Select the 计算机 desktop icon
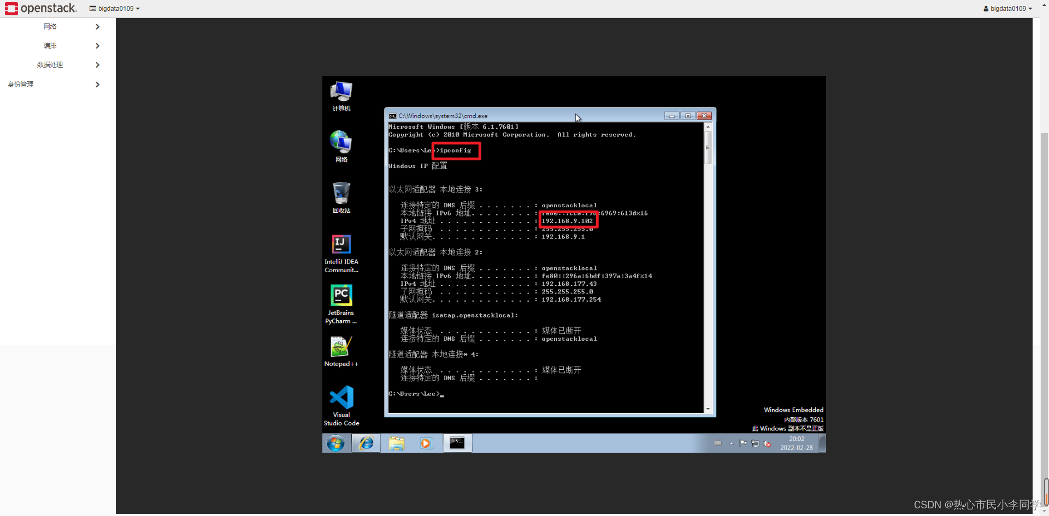The image size is (1049, 516). pos(341,96)
